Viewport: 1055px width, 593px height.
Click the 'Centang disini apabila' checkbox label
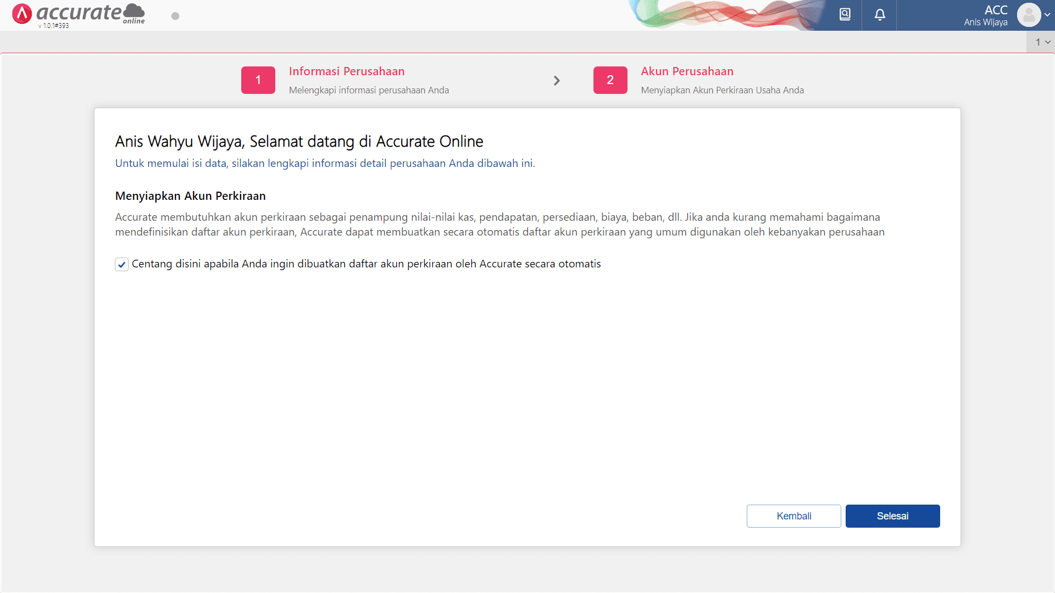pyautogui.click(x=366, y=264)
